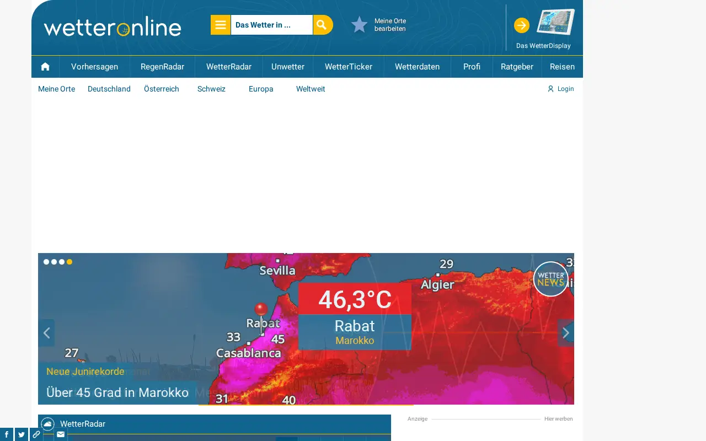Select the second carousel indicator dot
This screenshot has width=706, height=441.
(54, 262)
